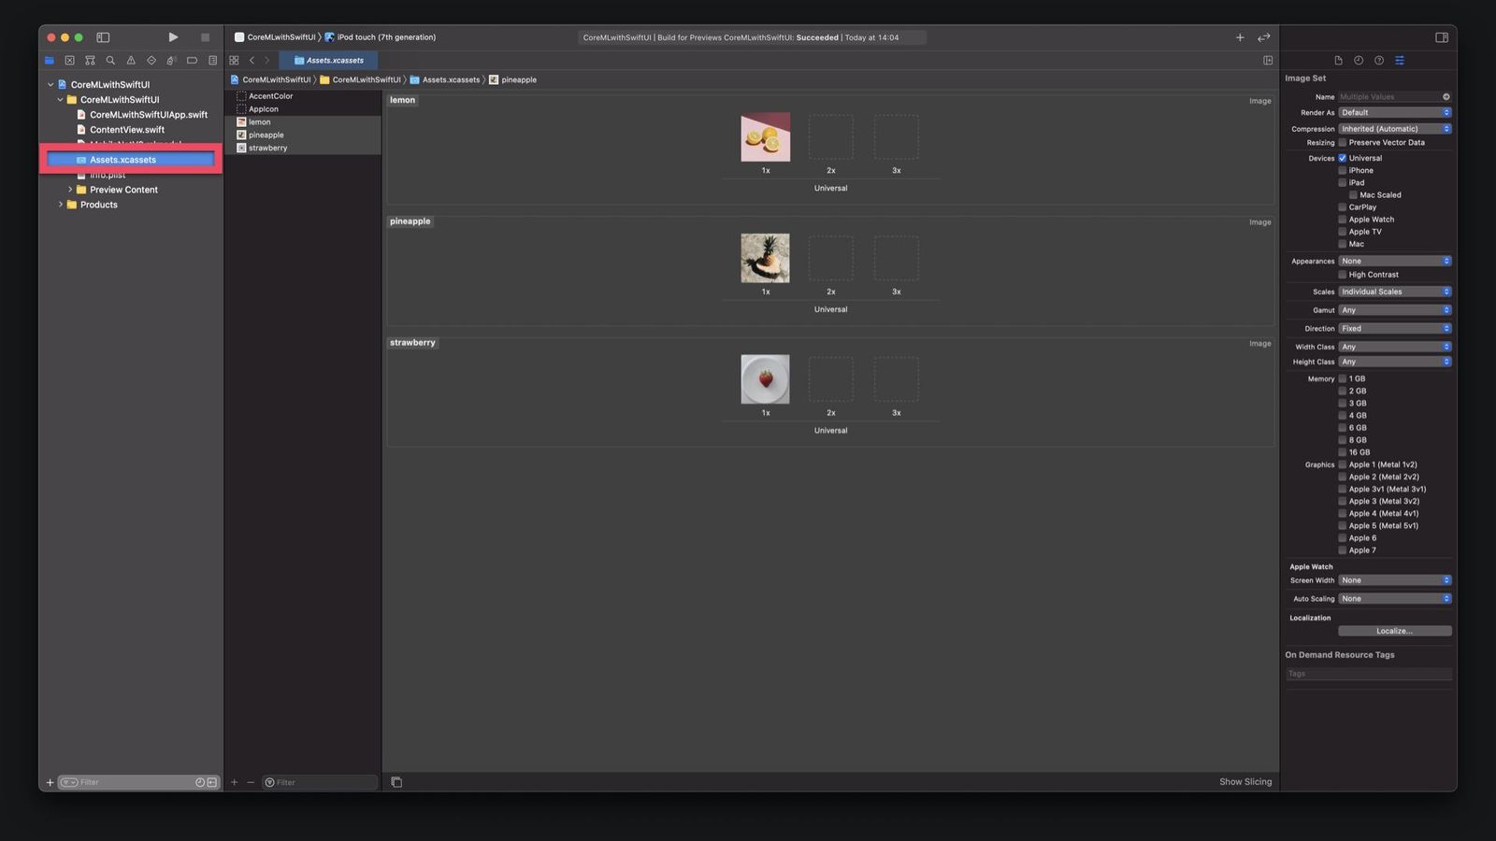The height and width of the screenshot is (841, 1496).
Task: Select the strawberry image thumbnail
Action: 765,378
